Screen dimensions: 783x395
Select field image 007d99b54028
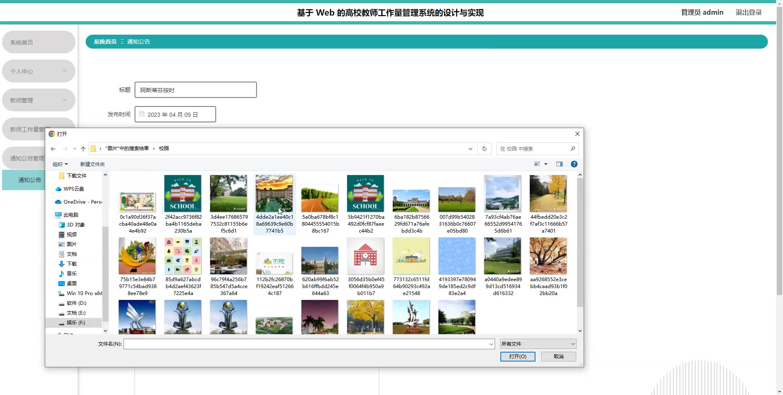pyautogui.click(x=457, y=200)
